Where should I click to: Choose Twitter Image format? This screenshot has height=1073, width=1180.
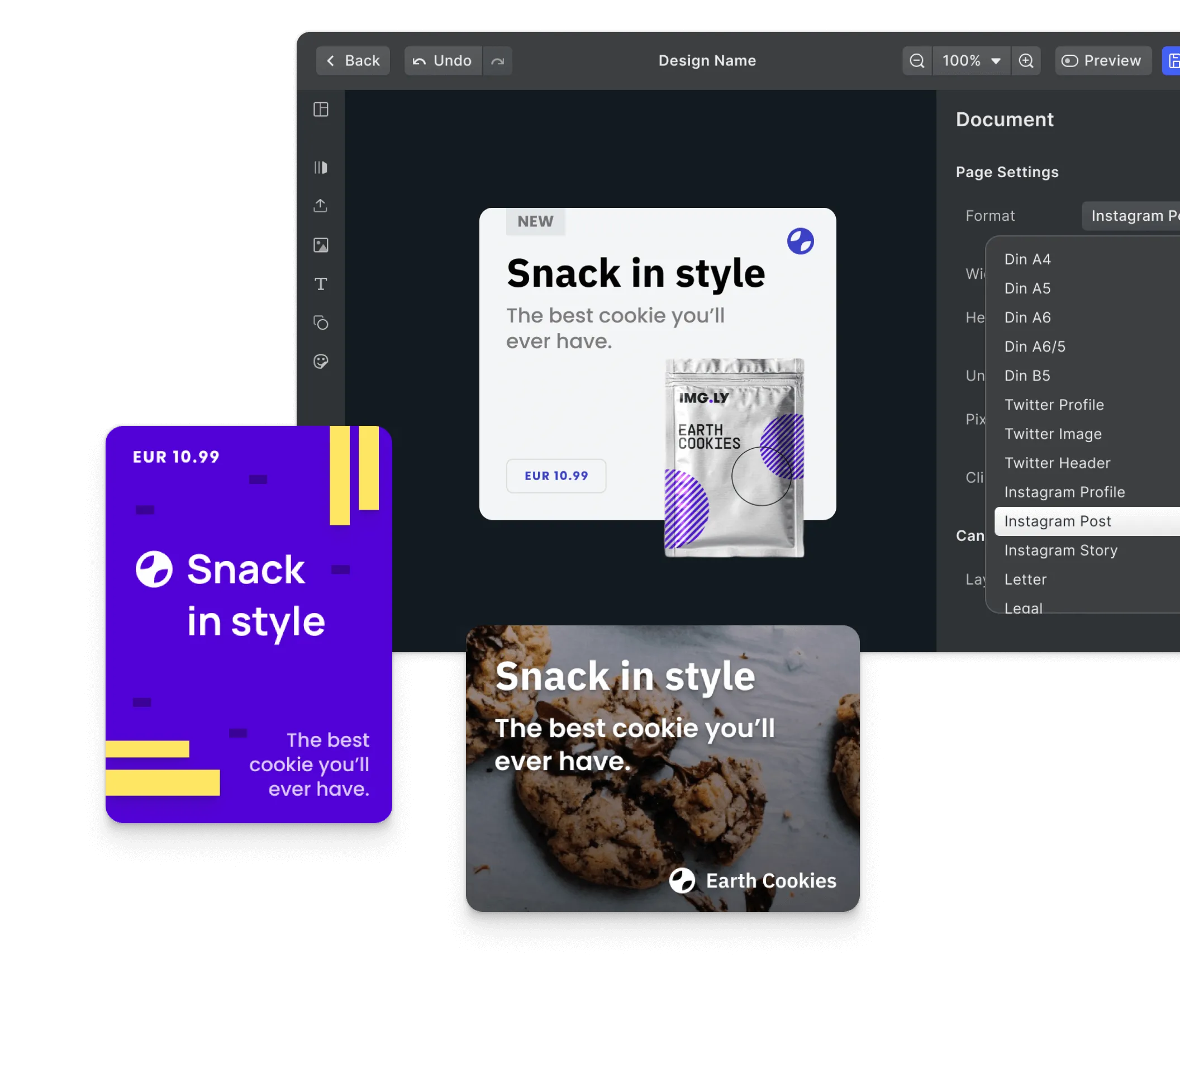[1087, 434]
